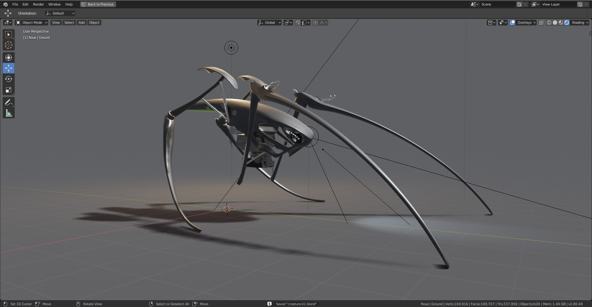Expand the Overlays options popover
This screenshot has height=307, width=592.
point(526,23)
